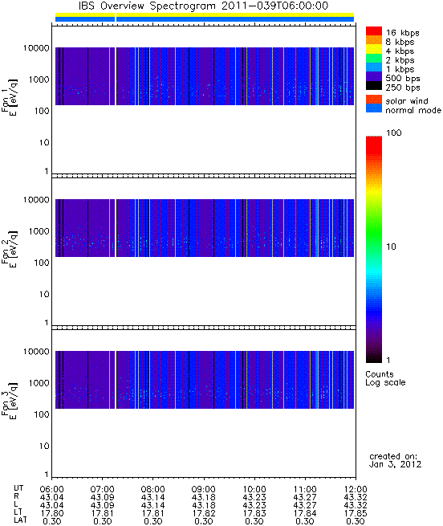The height and width of the screenshot is (526, 443).
Task: Click the Fan 2 '1000' energy tick label
Action: 39,231
